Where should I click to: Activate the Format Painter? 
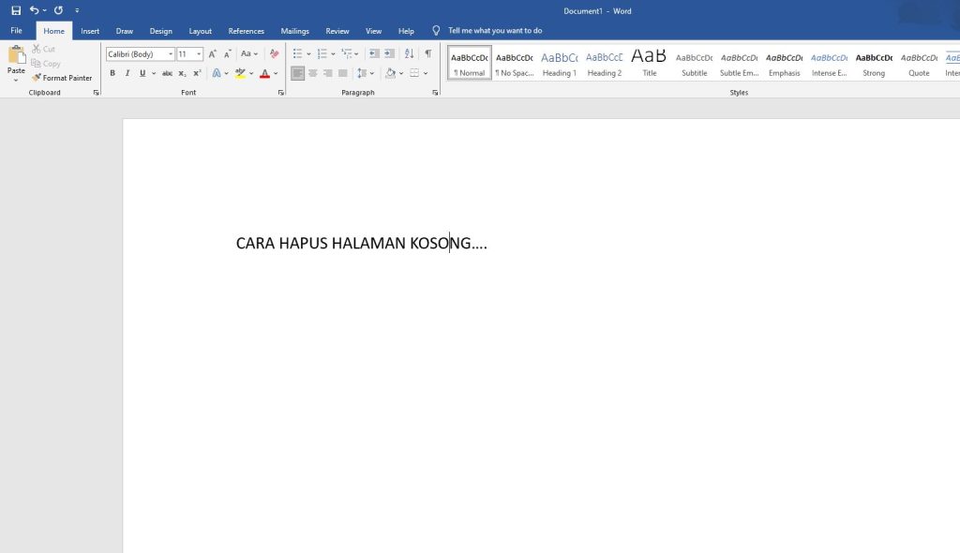tap(62, 78)
